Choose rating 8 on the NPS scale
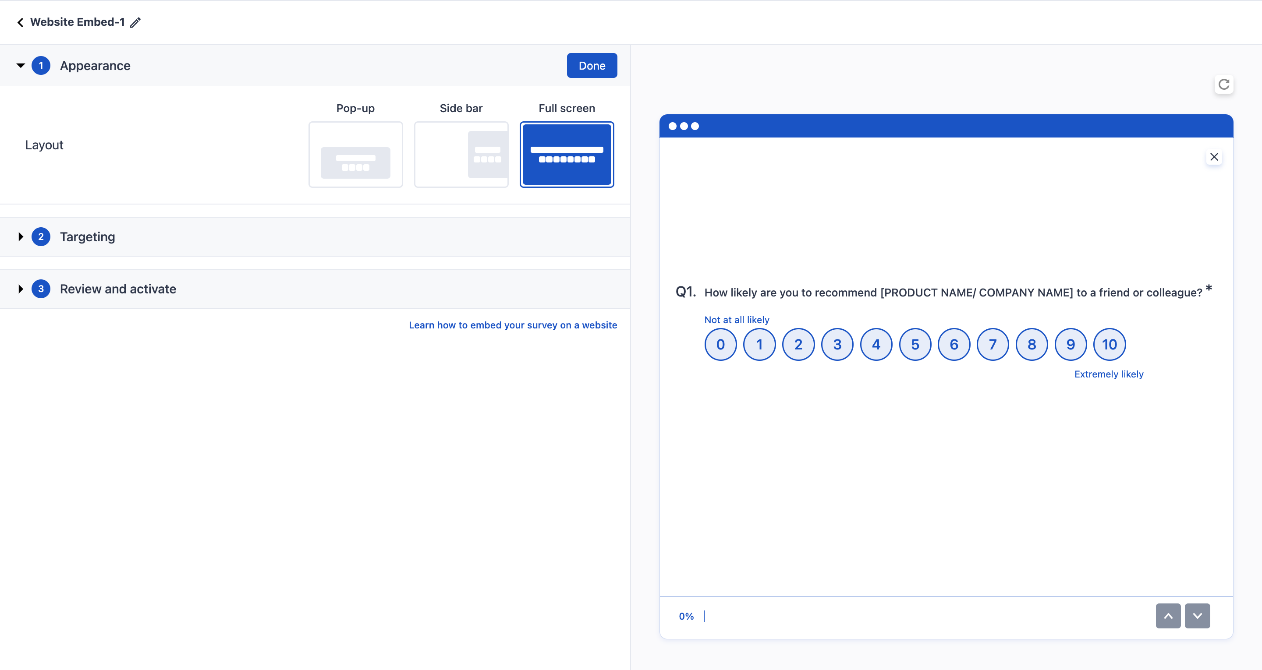Screen dimensions: 1262x670 tap(1032, 344)
